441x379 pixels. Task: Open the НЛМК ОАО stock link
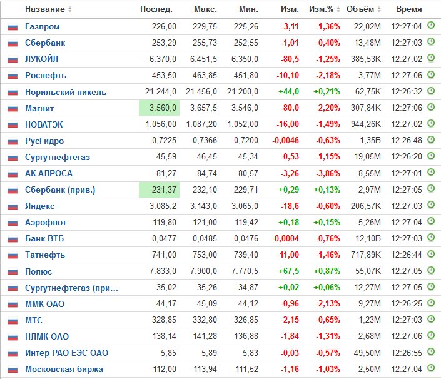click(47, 336)
